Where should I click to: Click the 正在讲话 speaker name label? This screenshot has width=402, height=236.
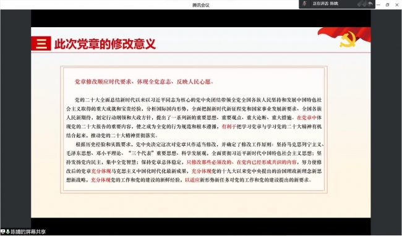tap(325, 4)
